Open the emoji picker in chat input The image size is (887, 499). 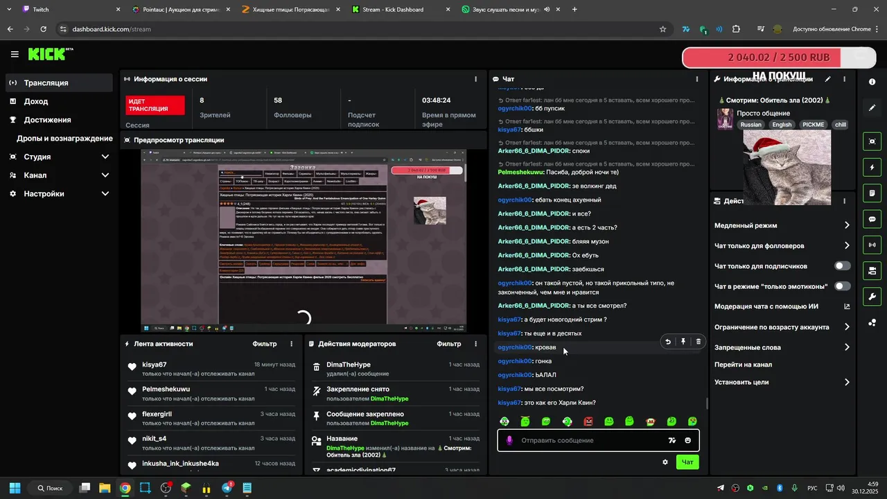687,441
